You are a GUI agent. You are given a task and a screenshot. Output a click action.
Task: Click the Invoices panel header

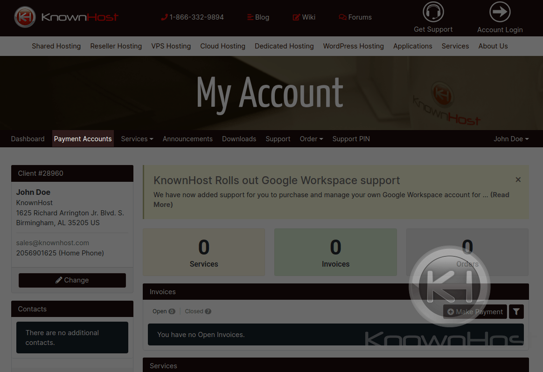click(336, 292)
